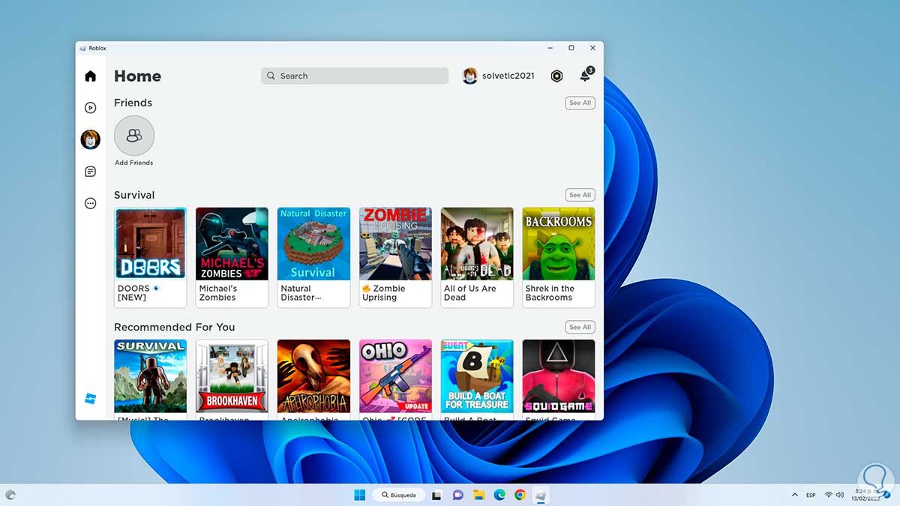
Task: Click the magnifier icon in search bar
Action: (x=271, y=76)
